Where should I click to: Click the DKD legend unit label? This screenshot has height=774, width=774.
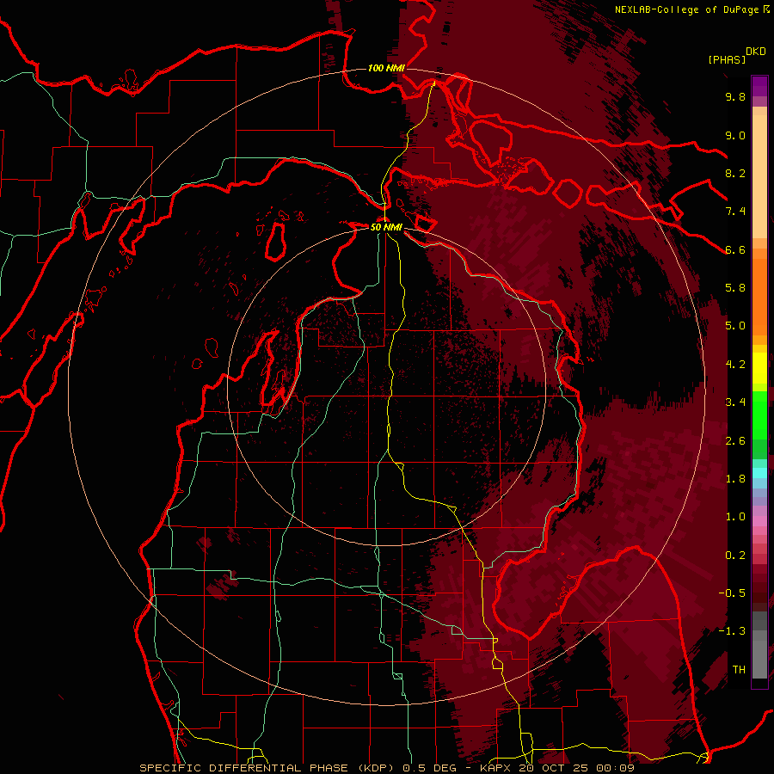coord(756,51)
